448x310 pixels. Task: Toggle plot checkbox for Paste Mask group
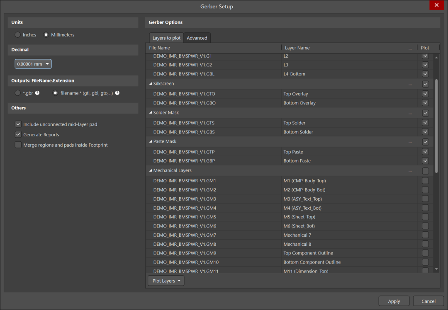click(426, 142)
